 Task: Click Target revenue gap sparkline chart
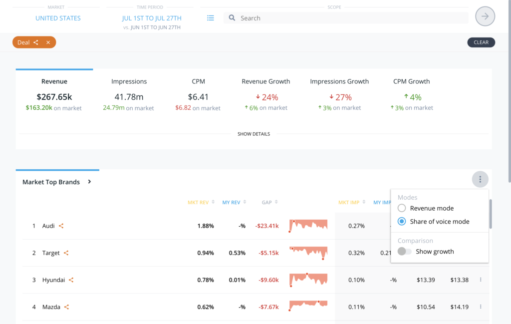pyautogui.click(x=308, y=253)
